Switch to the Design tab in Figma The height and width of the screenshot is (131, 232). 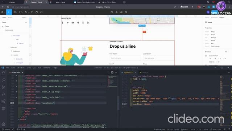[207, 17]
